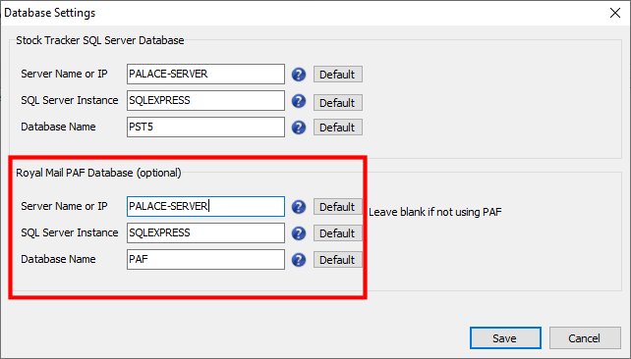This screenshot has height=359, width=631.
Task: Click the Stock Tracker SQLEXPRESS instance field
Action: (x=205, y=100)
